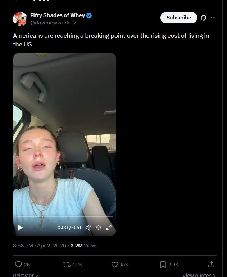Open Fifty Shades of Whey profile name
This screenshot has width=227, height=277.
tap(58, 15)
